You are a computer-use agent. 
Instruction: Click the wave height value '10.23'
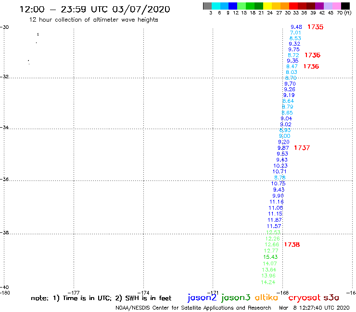[280, 166]
